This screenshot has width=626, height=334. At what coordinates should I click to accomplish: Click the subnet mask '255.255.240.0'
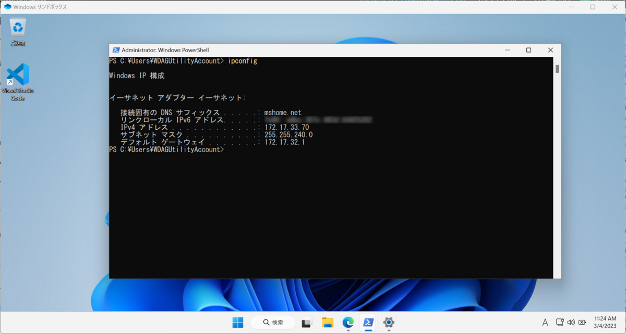tap(288, 134)
